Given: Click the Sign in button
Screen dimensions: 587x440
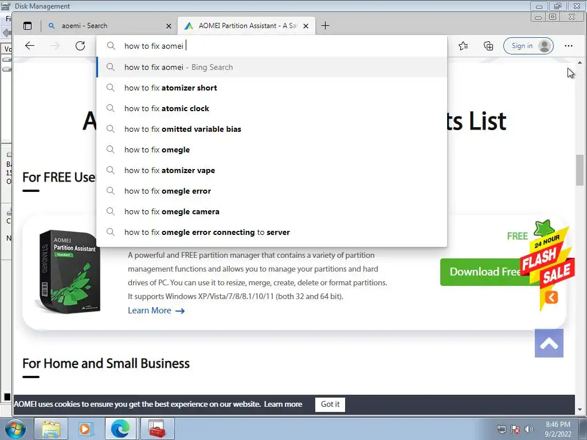Looking at the screenshot, I should 528,46.
